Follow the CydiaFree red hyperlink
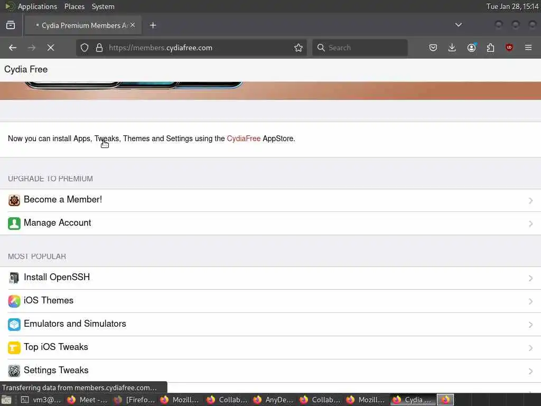 (x=244, y=139)
